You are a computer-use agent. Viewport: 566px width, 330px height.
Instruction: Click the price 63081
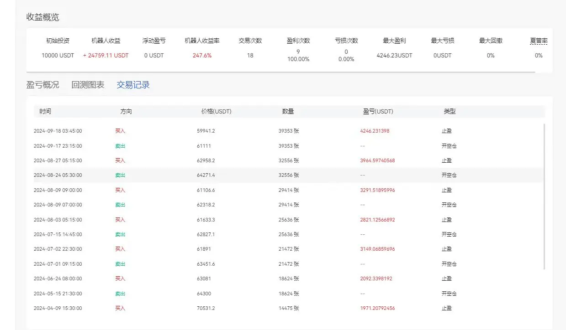[x=204, y=278]
